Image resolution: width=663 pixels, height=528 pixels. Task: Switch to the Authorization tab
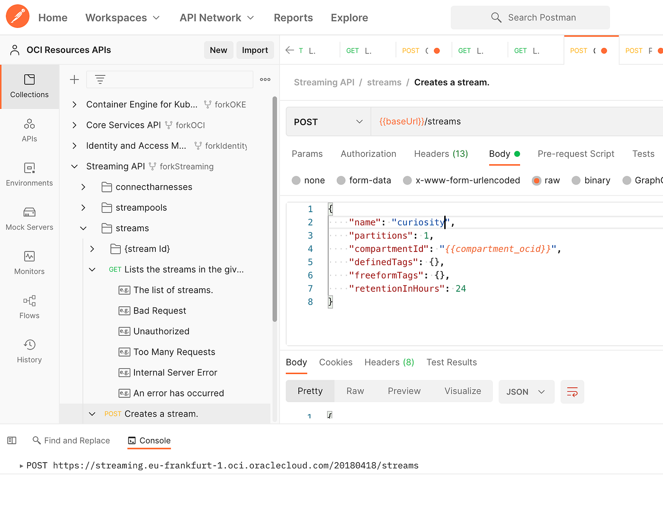(368, 154)
